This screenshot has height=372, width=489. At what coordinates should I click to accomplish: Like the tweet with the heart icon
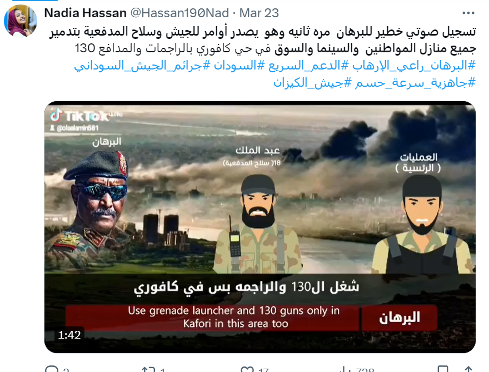click(247, 369)
